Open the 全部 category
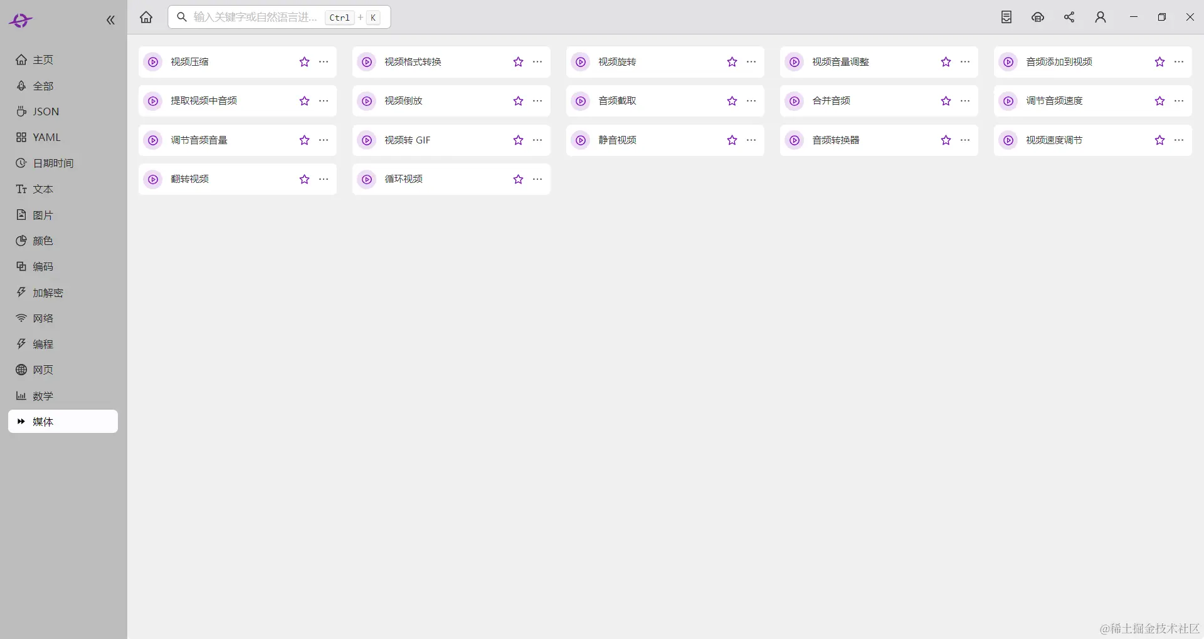This screenshot has width=1204, height=639. click(63, 86)
